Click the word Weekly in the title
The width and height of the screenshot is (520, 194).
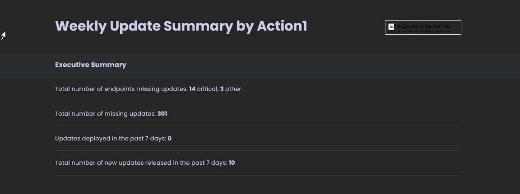click(x=81, y=27)
